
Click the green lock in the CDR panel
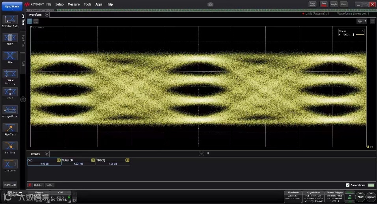(69, 197)
